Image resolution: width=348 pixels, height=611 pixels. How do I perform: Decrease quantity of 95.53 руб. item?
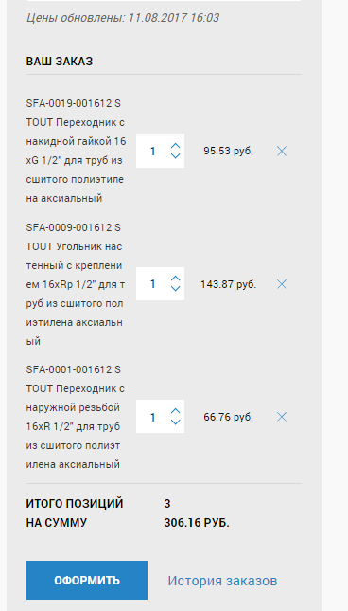[175, 156]
